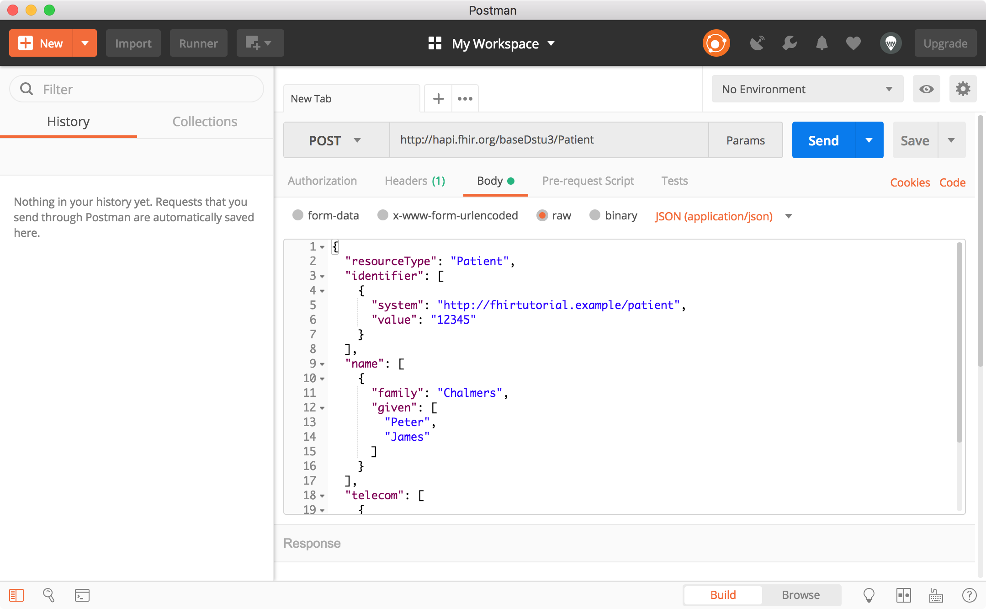Select the x-www-form-urlencoded body option
The width and height of the screenshot is (986, 609).
(383, 215)
